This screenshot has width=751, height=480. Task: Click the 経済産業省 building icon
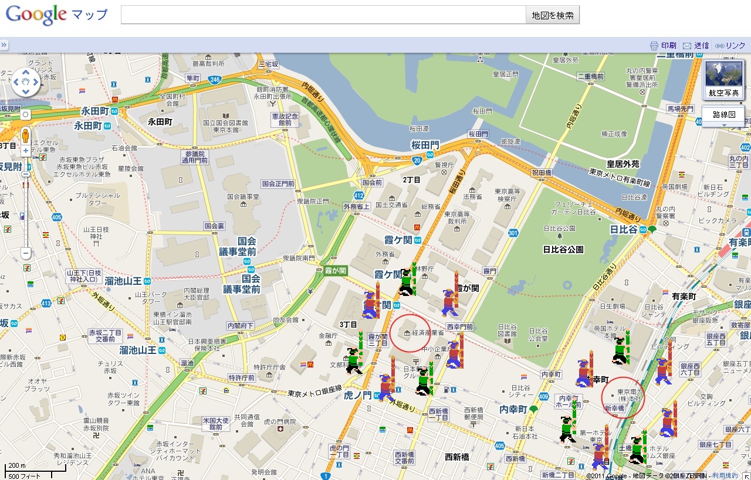pyautogui.click(x=407, y=333)
